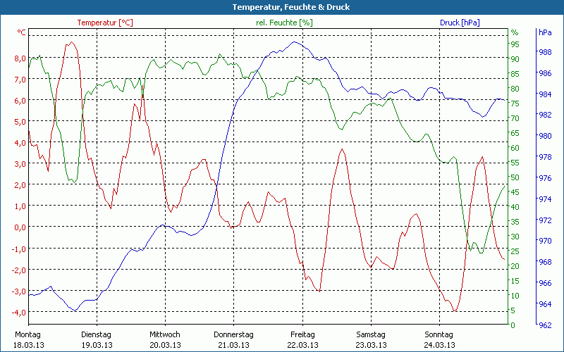Click the '8,0' temperature axis value
The image size is (564, 352).
coord(20,58)
